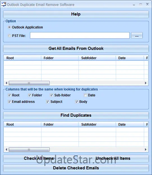Click right arrow of upper table scrollbar

pos(146,83)
